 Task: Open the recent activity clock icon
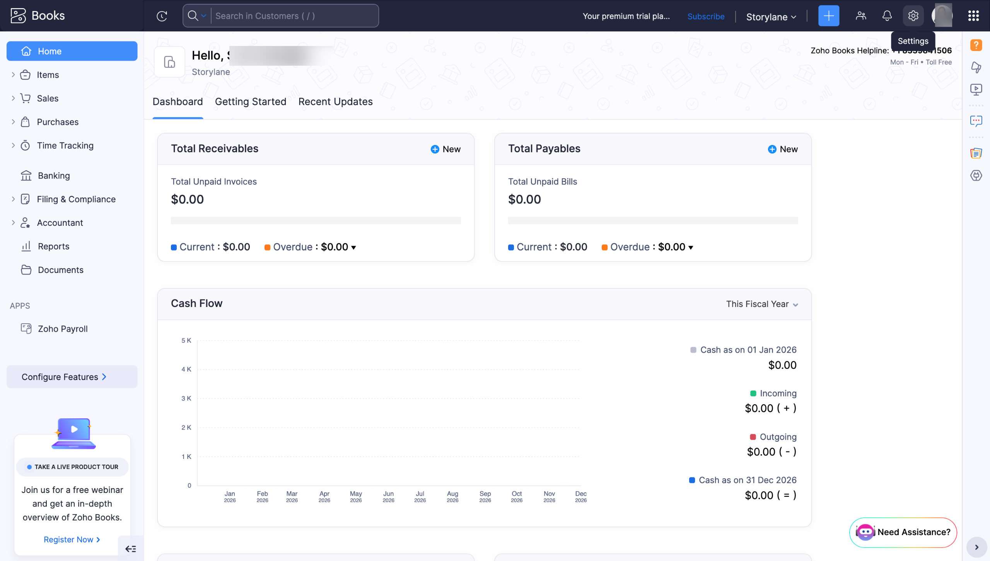(x=162, y=16)
